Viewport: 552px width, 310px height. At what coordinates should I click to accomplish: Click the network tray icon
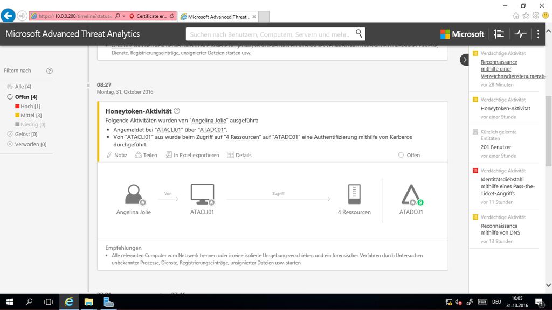tap(449, 302)
